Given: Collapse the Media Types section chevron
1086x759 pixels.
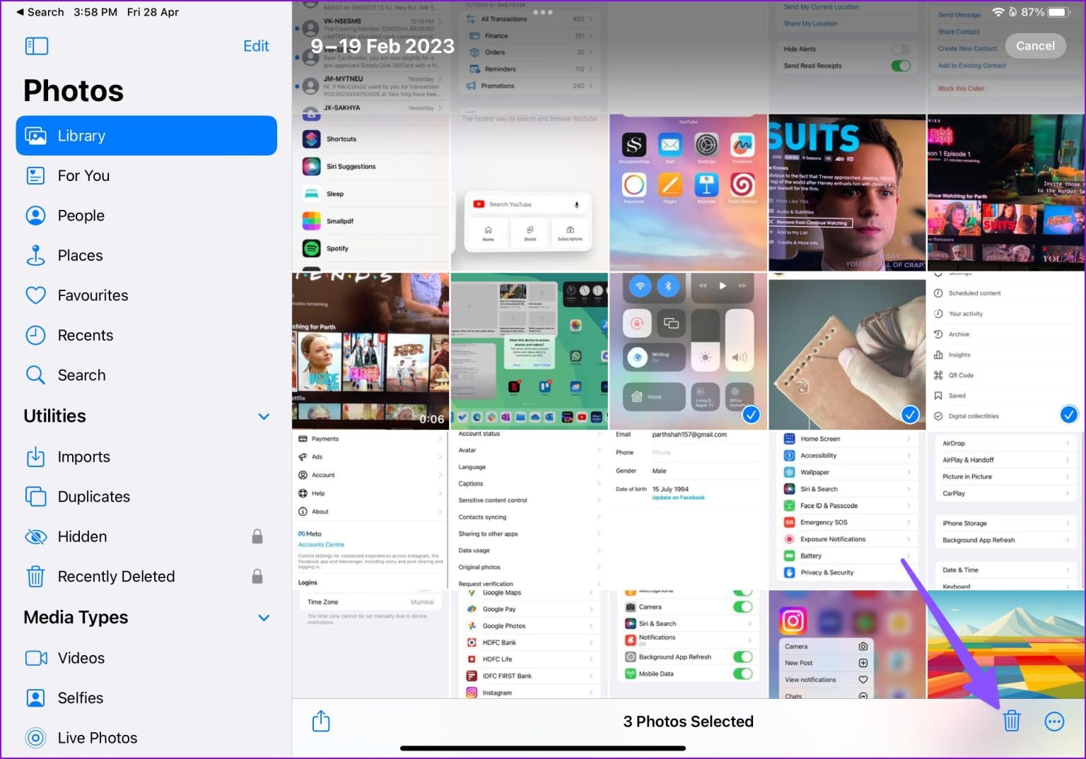Looking at the screenshot, I should click(264, 618).
